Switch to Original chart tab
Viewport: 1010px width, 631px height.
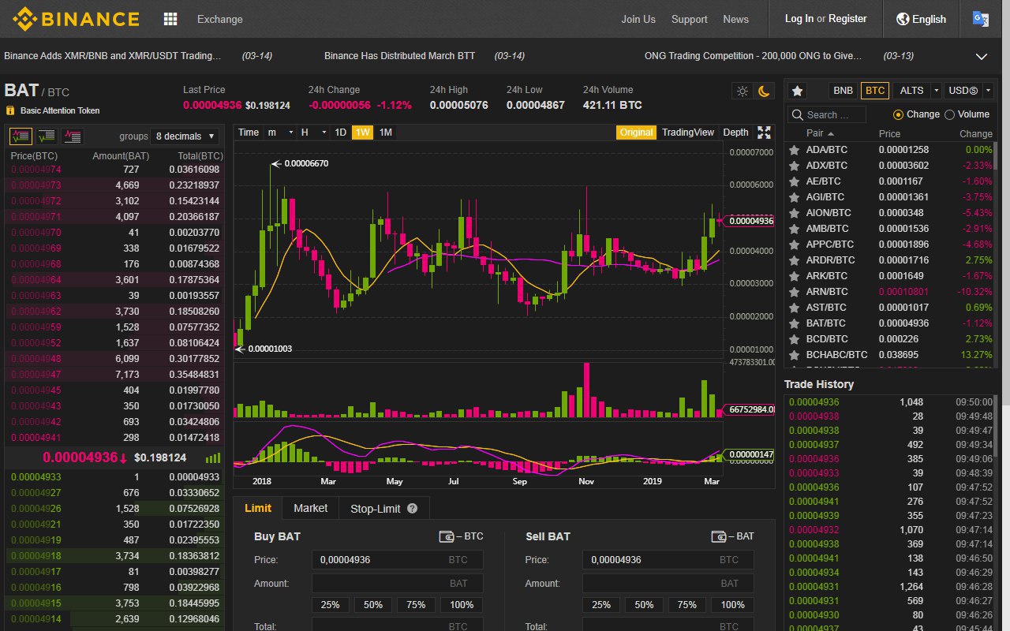[637, 133]
